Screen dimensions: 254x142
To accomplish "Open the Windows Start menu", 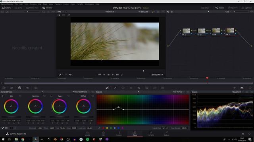I will click(x=3, y=139).
